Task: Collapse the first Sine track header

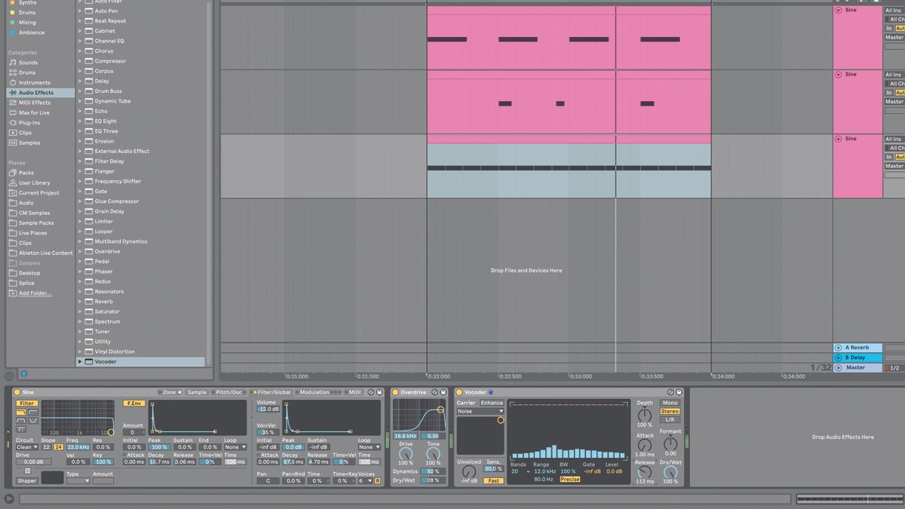Action: (839, 10)
